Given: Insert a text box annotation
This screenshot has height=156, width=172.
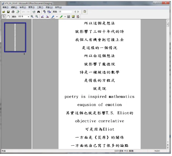Looking at the screenshot, I should click(69, 17).
